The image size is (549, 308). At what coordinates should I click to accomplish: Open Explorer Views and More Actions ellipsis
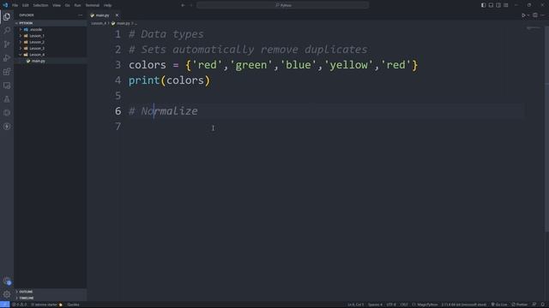(80, 15)
